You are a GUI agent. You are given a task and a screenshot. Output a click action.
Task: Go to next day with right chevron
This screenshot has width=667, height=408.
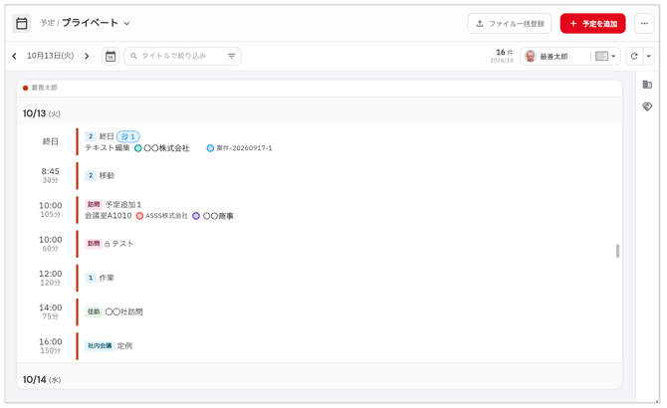[x=87, y=56]
